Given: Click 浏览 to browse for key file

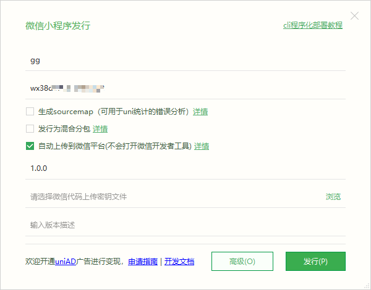Looking at the screenshot, I should coord(333,196).
